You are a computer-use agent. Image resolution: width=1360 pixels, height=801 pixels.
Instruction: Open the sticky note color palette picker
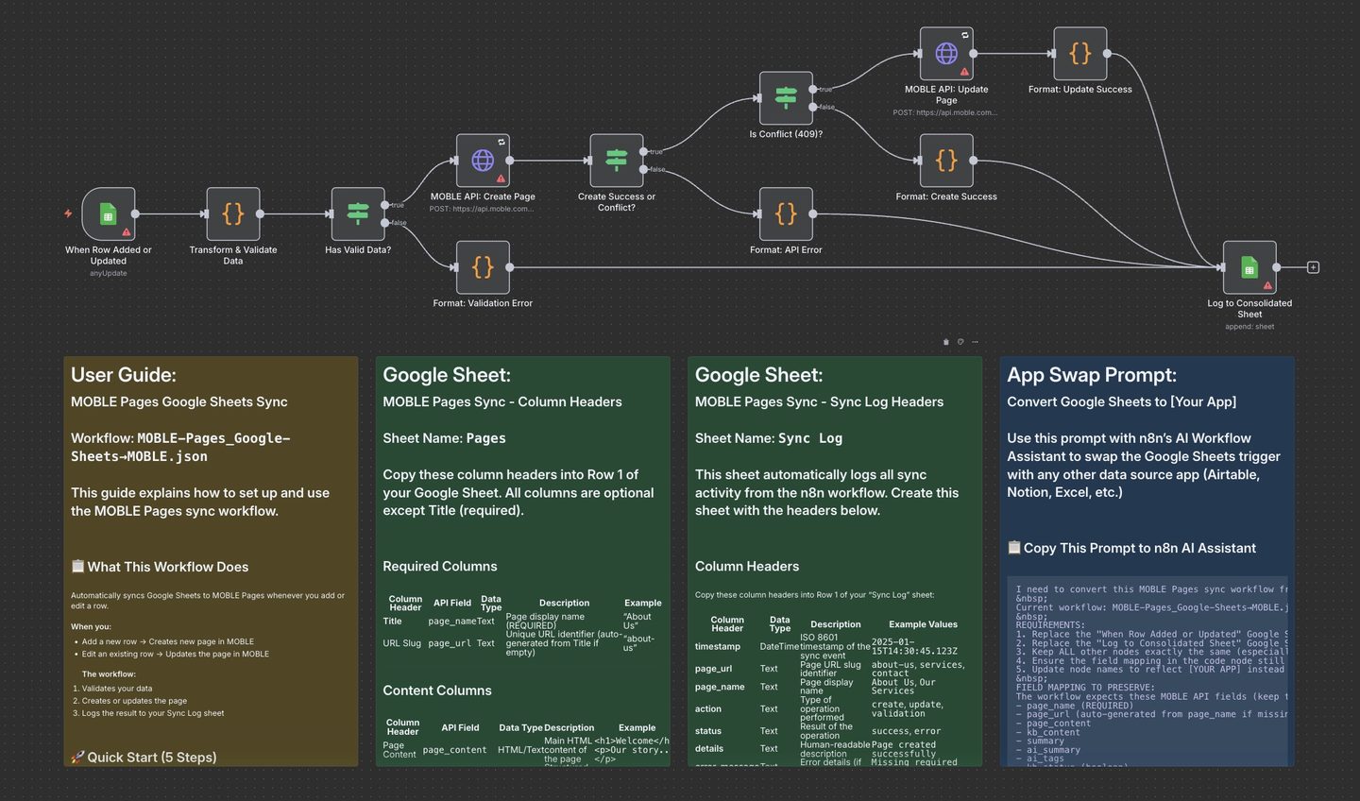point(960,342)
